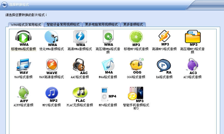Select the standard WMA headphone icon

click(24, 38)
